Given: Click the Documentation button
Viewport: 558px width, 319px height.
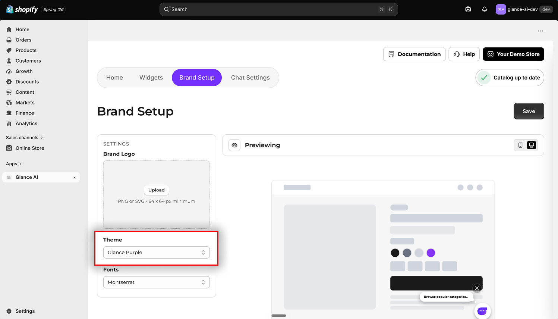Looking at the screenshot, I should tap(414, 54).
